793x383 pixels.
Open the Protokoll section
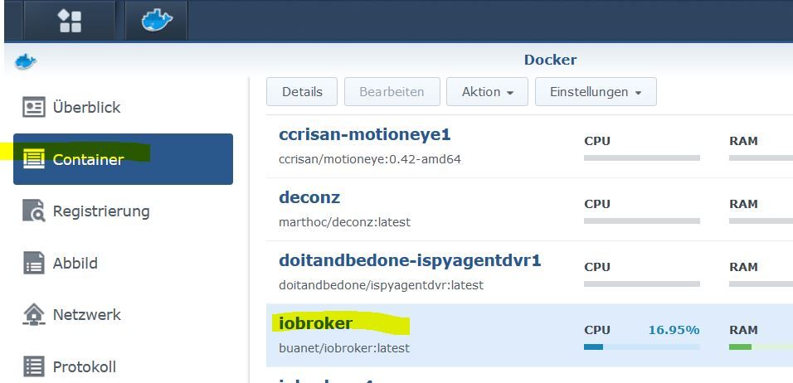click(x=123, y=366)
